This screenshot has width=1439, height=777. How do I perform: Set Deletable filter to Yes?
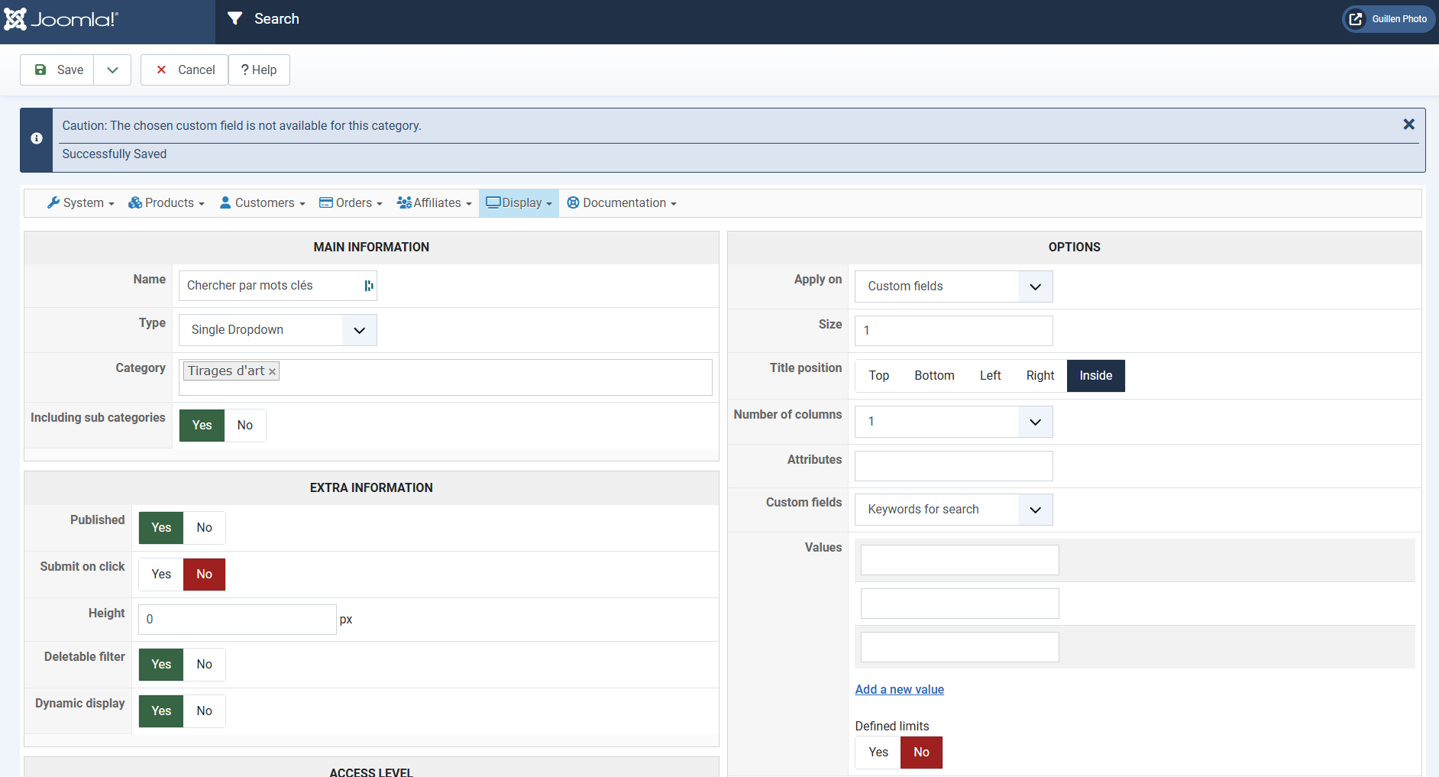coord(161,665)
